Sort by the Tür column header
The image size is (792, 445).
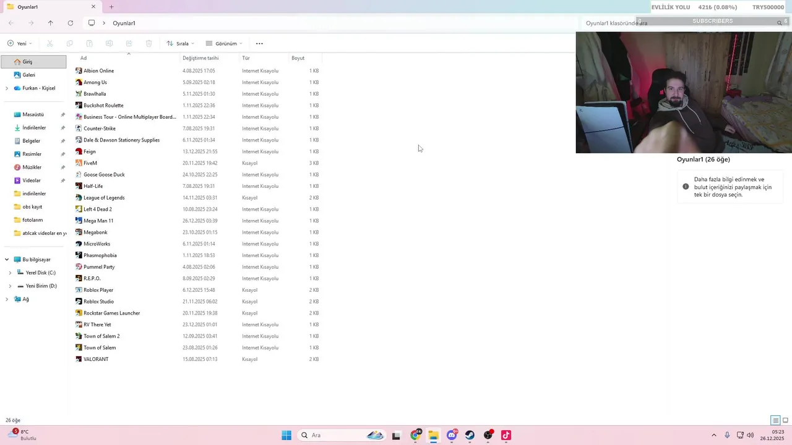pyautogui.click(x=264, y=58)
